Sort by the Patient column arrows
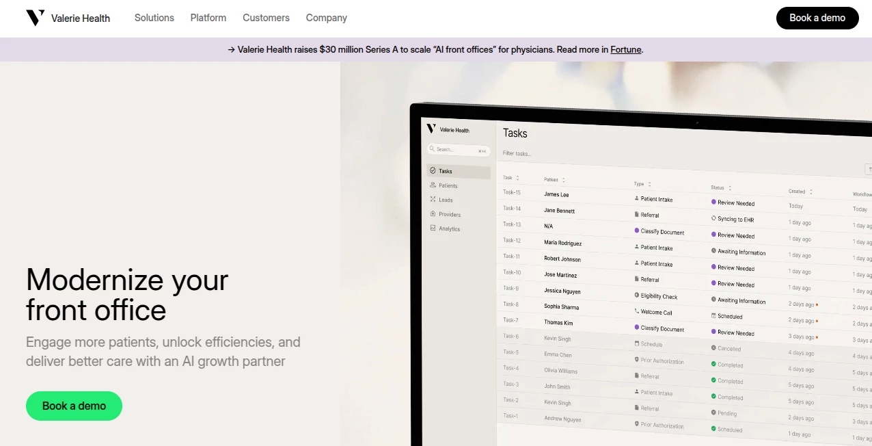The image size is (872, 446). click(x=563, y=180)
